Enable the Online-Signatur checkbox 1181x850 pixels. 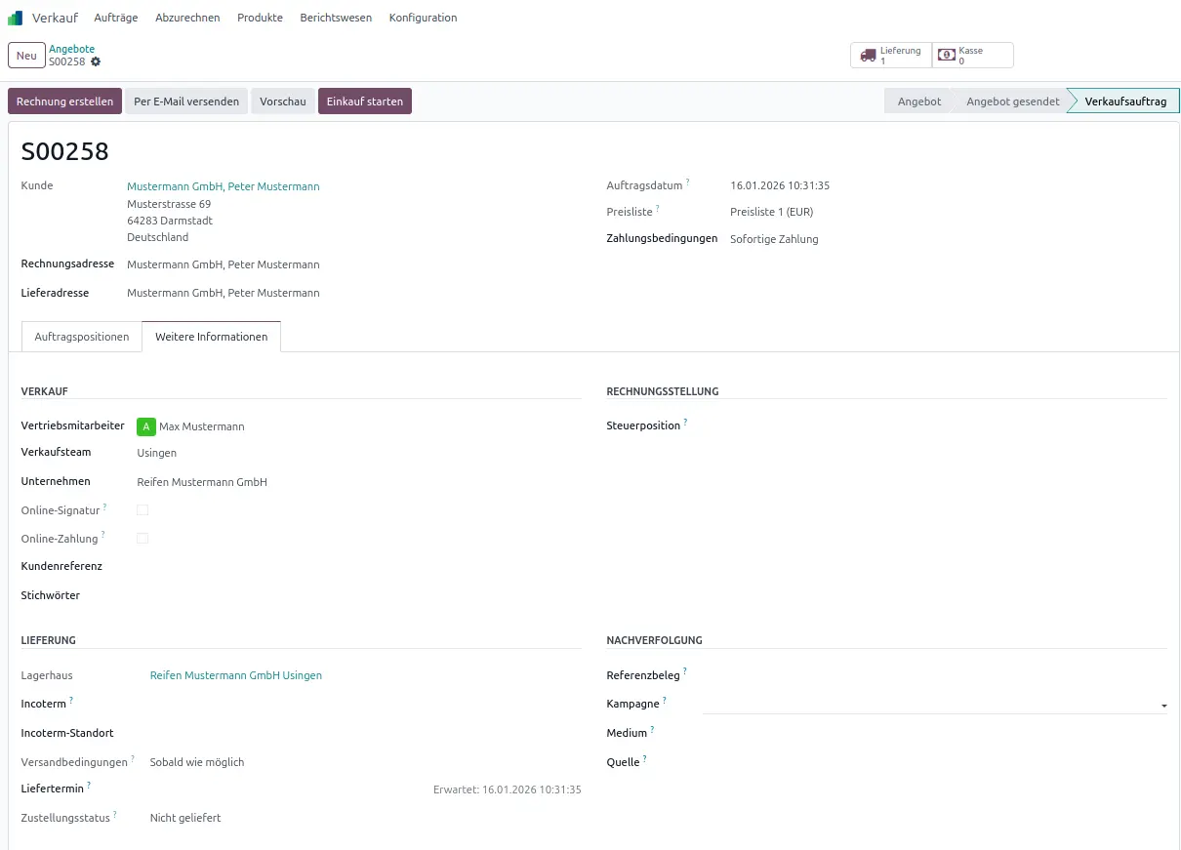pos(143,510)
